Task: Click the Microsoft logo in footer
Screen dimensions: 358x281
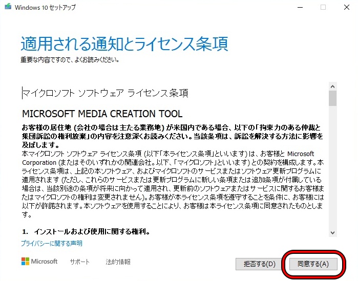Action: [x=39, y=262]
